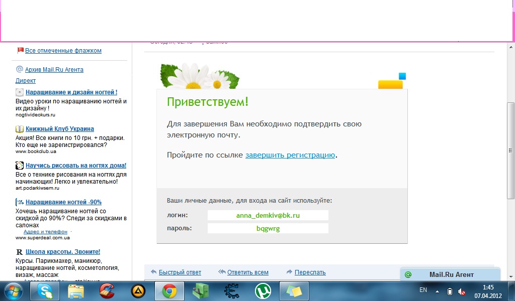Open the dark gear taskbar app
The image size is (515, 301).
tap(231, 291)
